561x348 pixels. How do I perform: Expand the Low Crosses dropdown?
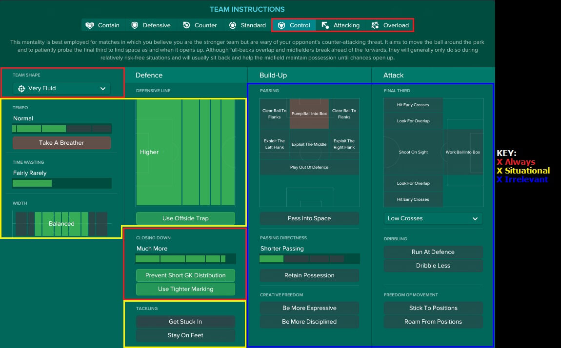[x=433, y=218]
